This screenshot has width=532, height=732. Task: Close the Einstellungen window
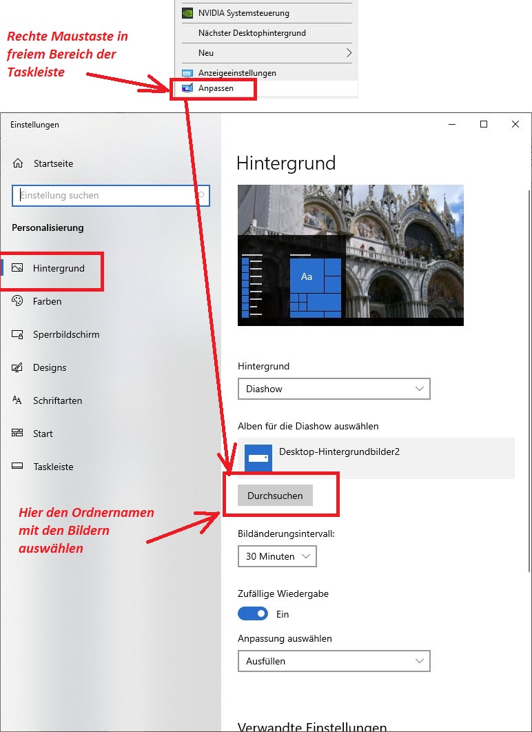515,124
